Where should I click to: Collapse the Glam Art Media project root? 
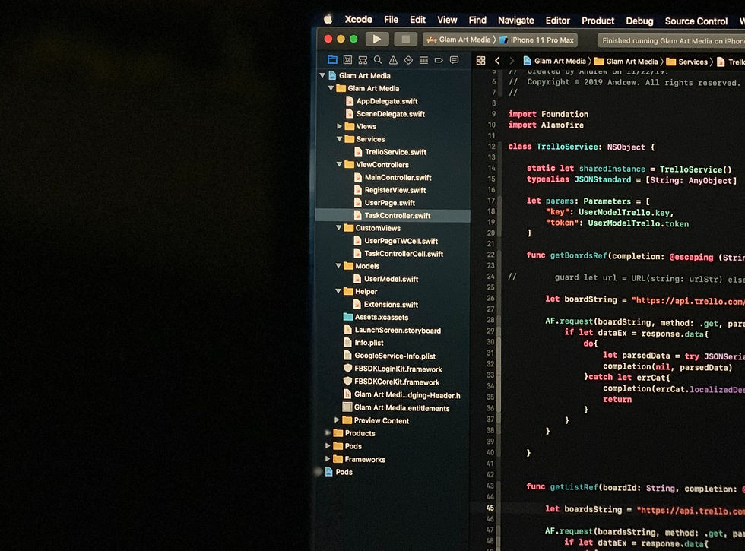pyautogui.click(x=322, y=75)
